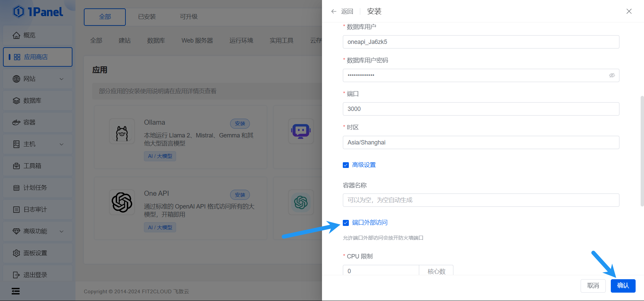Disable the 端口外部访问 checkbox
Viewport: 644px width, 301px height.
tap(346, 223)
